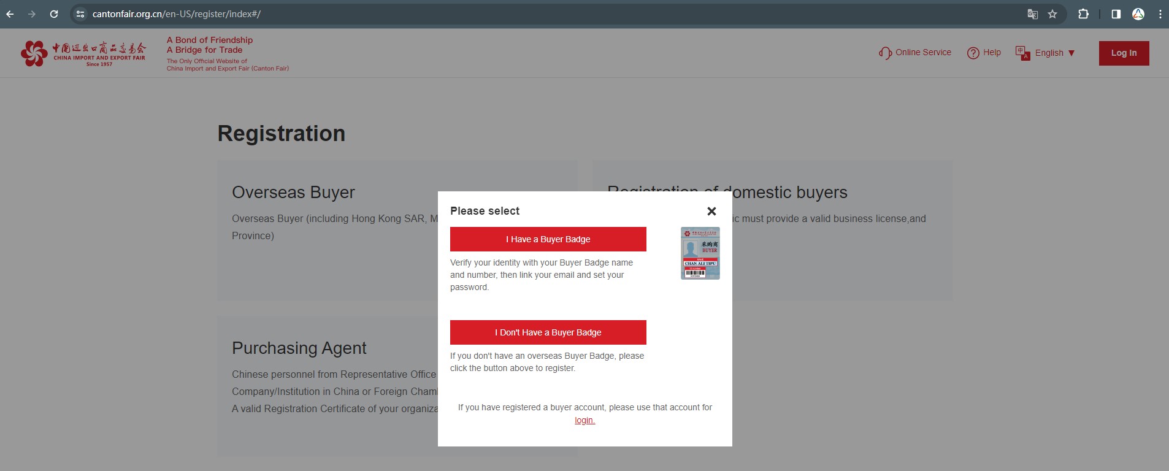This screenshot has height=471, width=1169.
Task: Follow the login link in dialog
Action: [x=584, y=420]
